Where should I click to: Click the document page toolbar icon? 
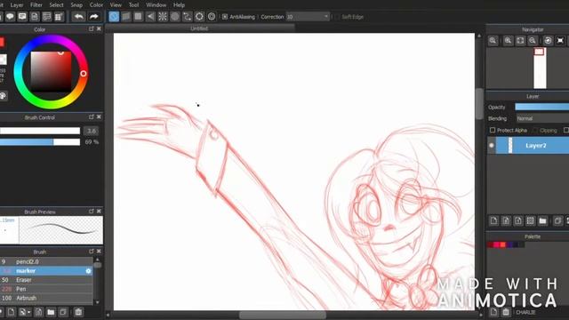(35, 17)
